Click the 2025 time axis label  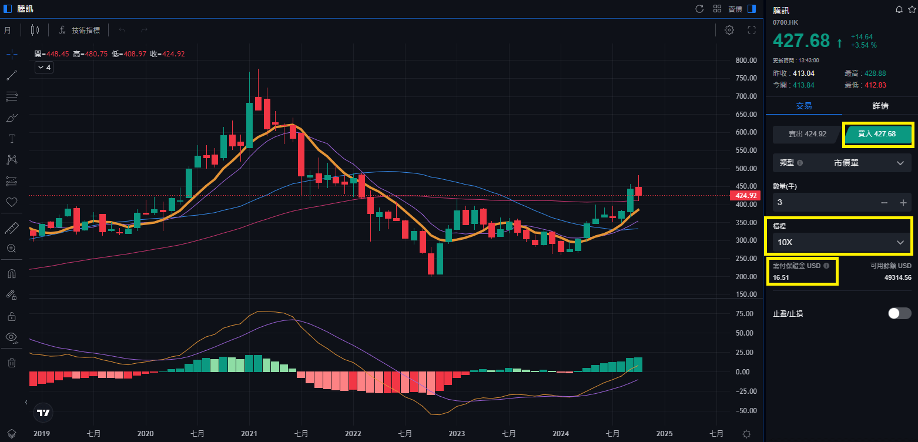[x=664, y=434]
